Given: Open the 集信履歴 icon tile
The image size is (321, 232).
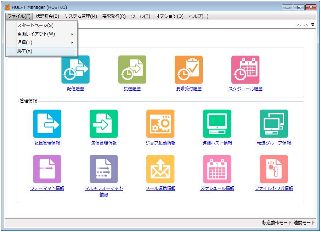Looking at the screenshot, I should point(132,69).
